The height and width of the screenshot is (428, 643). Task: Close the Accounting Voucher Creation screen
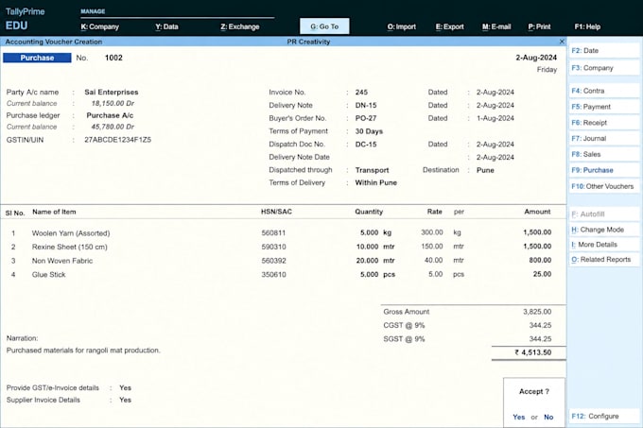coord(562,42)
